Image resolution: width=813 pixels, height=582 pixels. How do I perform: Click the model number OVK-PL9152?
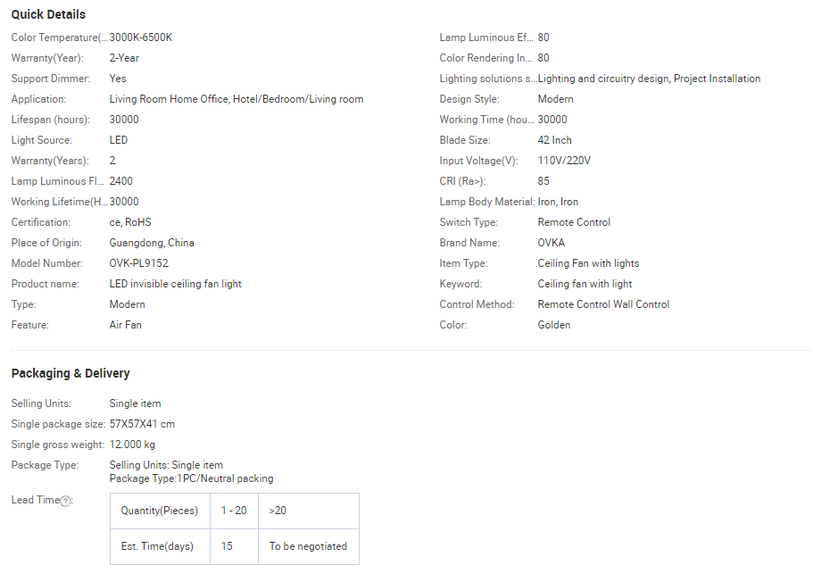pos(139,263)
